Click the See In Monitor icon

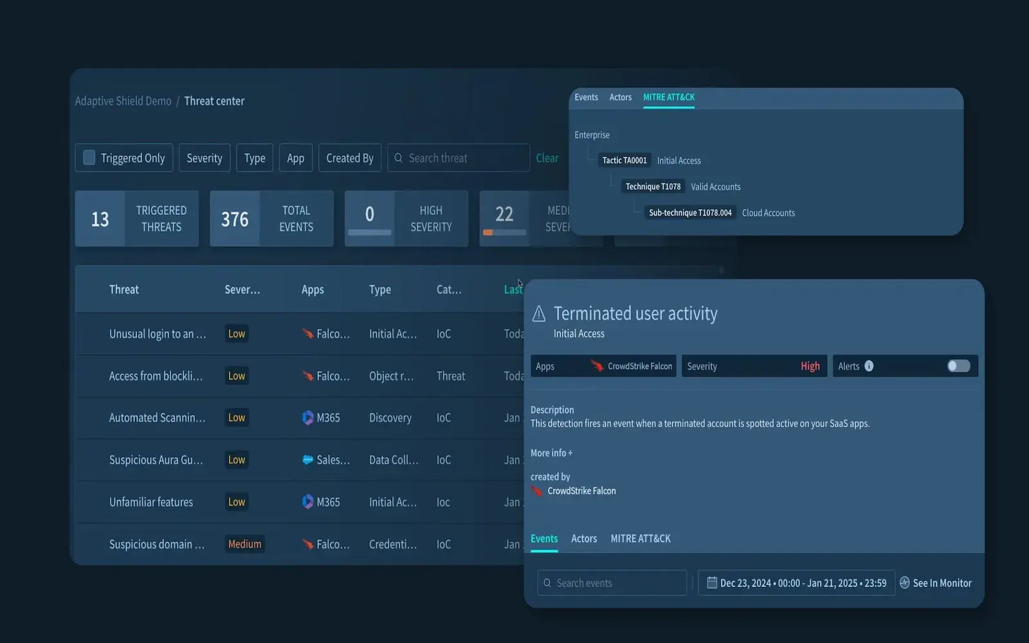904,583
